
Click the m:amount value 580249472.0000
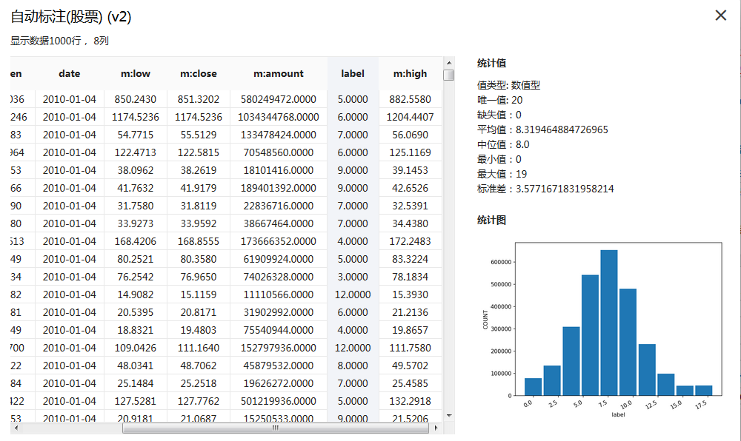coord(279,99)
